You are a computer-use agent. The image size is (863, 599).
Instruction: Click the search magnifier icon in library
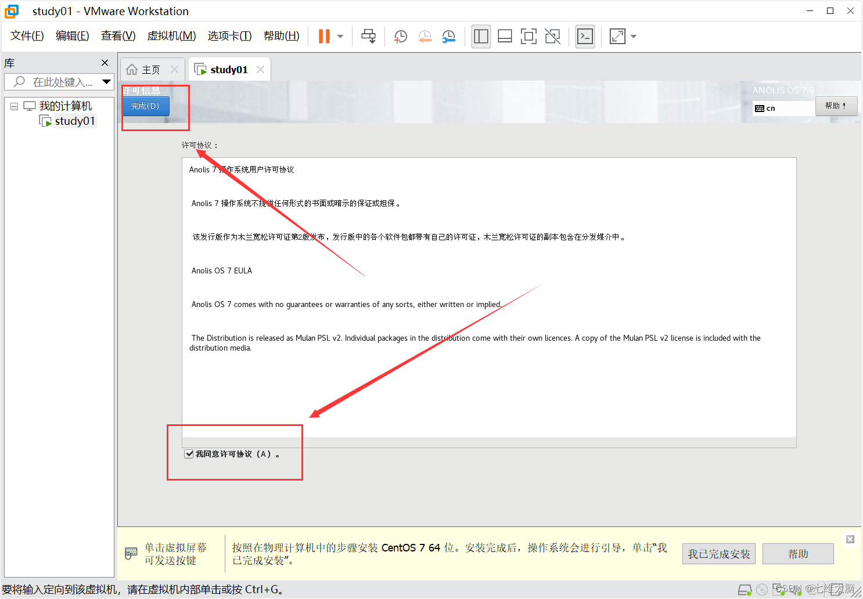coord(19,82)
